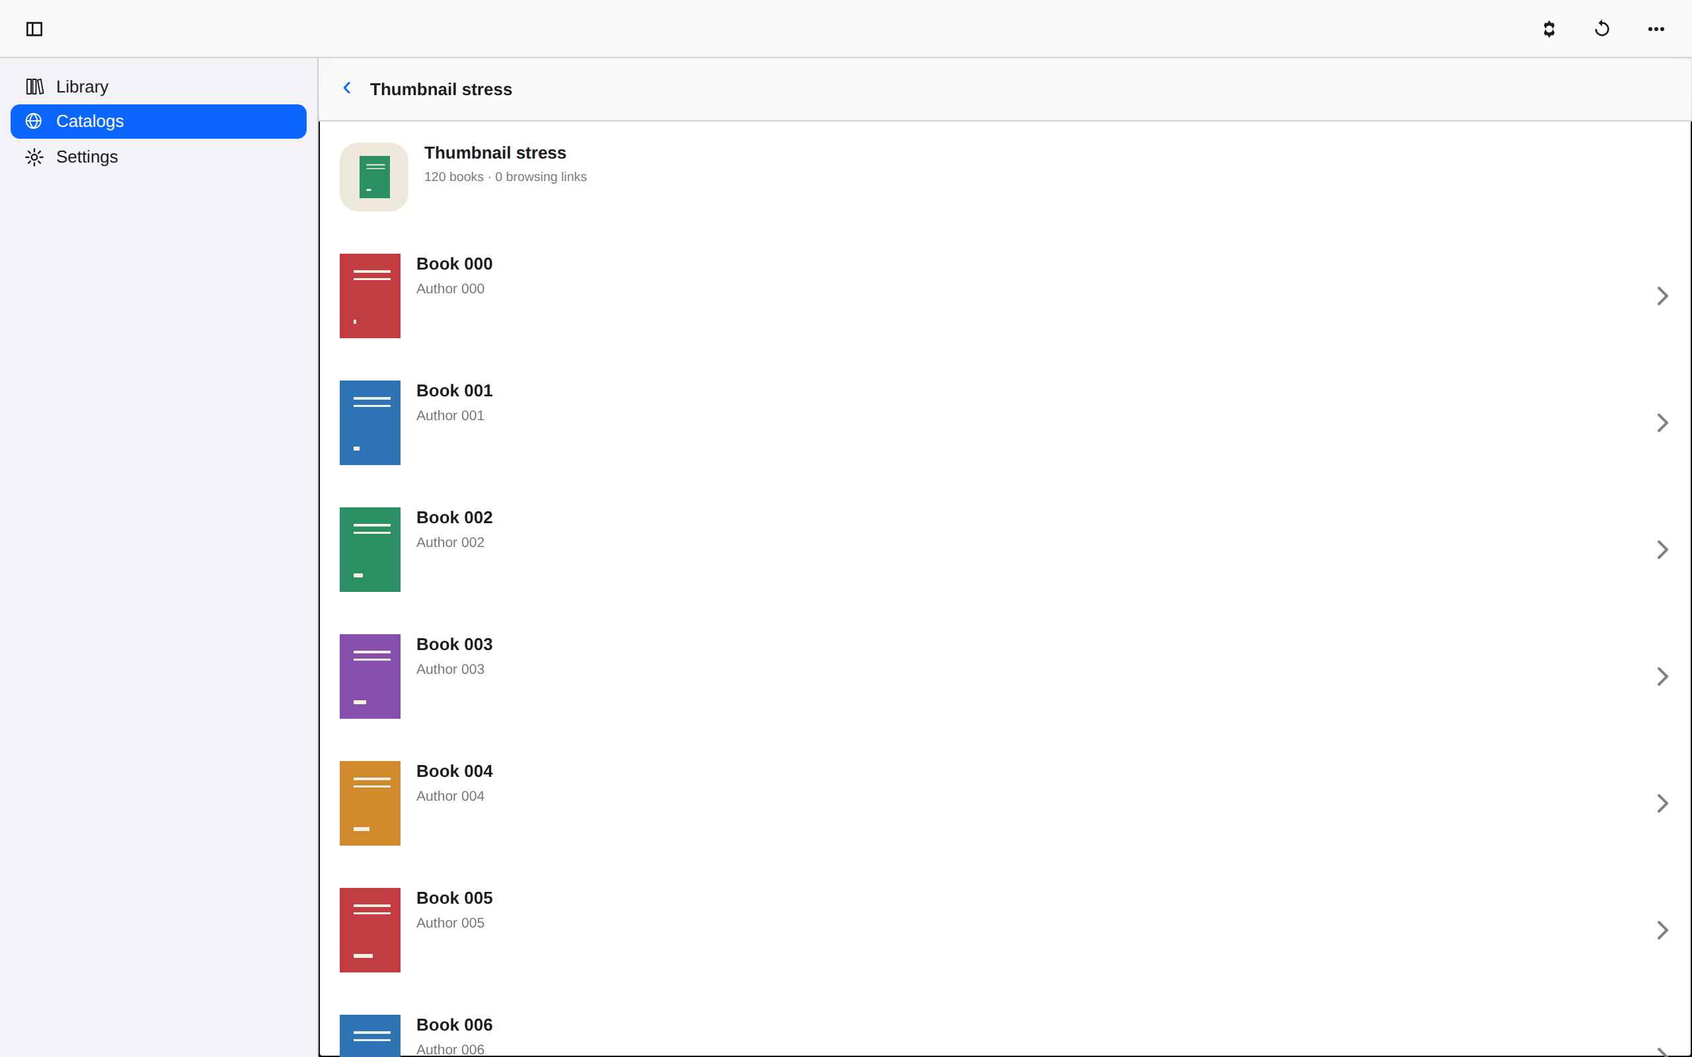This screenshot has height=1057, width=1692.
Task: Open the Book 000 title
Action: pyautogui.click(x=455, y=264)
